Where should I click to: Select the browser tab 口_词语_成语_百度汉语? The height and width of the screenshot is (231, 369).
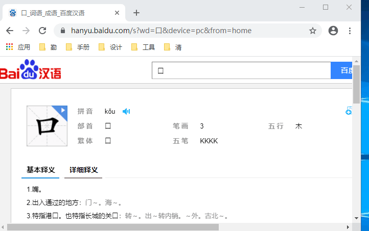(x=63, y=13)
